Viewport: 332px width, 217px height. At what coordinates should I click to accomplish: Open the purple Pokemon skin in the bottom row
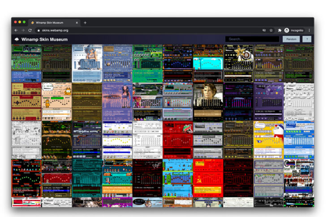coord(117,202)
